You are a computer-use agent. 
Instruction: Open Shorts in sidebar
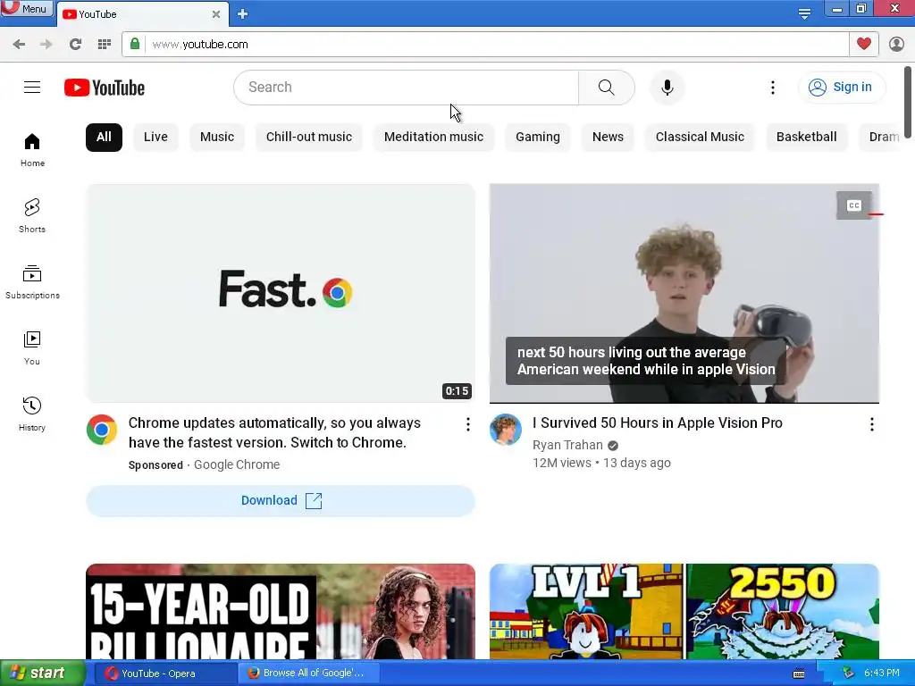(x=32, y=216)
